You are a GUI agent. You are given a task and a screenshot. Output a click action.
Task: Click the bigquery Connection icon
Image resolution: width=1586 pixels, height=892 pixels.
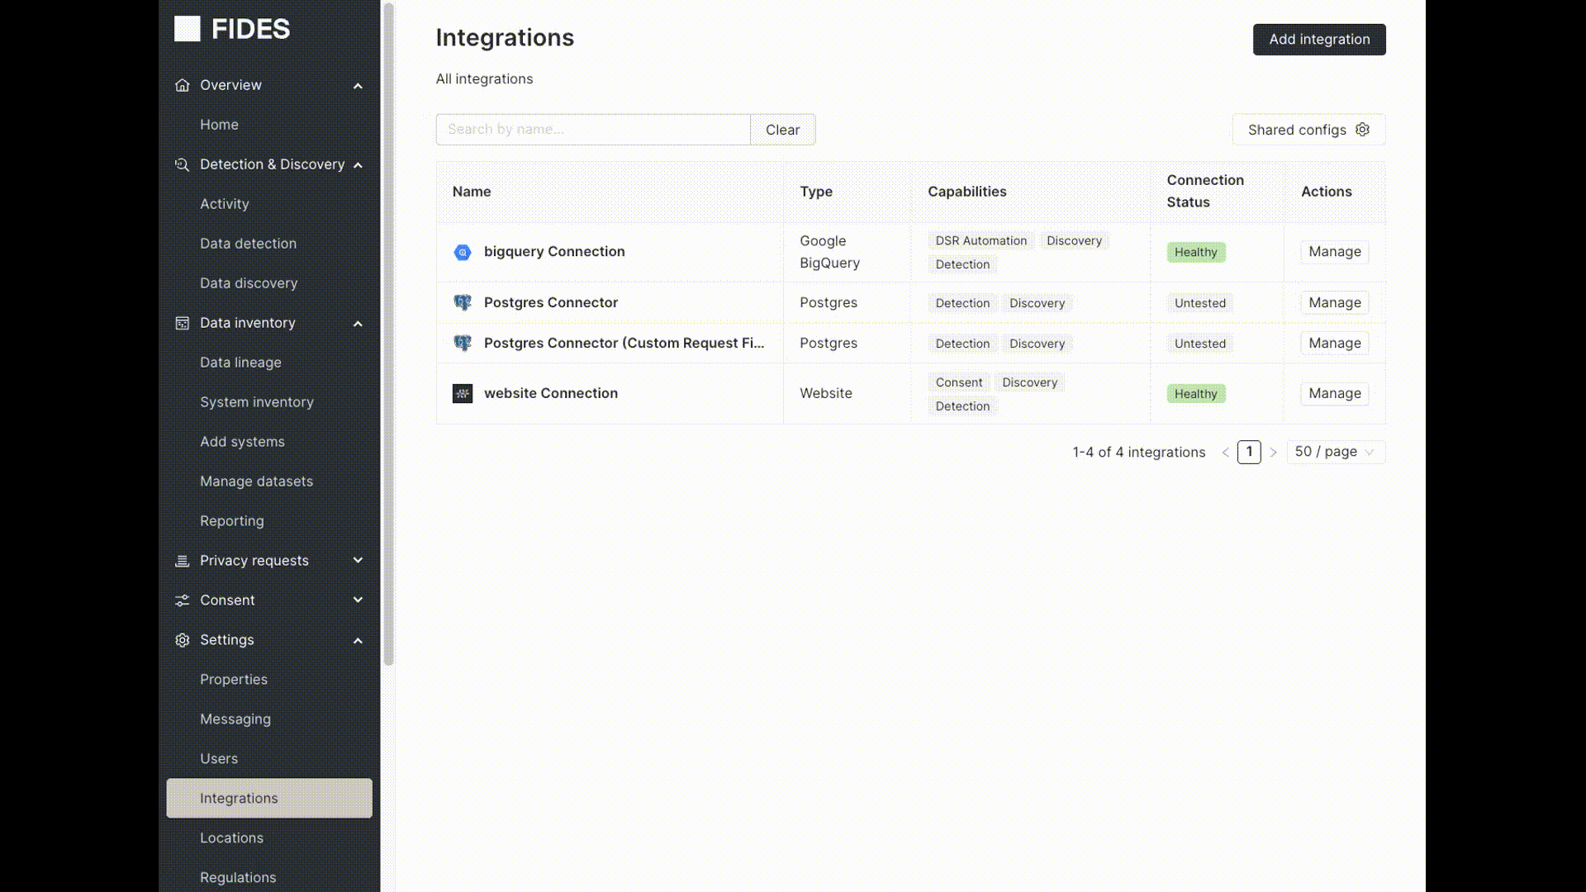point(463,252)
